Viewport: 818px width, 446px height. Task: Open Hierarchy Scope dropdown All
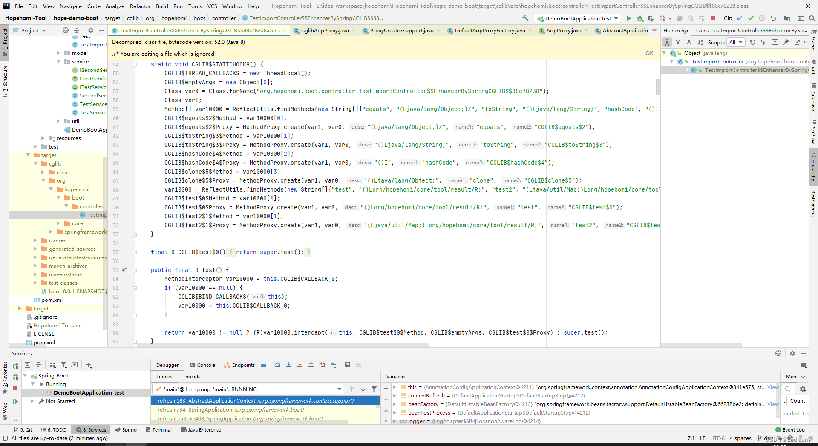point(736,42)
